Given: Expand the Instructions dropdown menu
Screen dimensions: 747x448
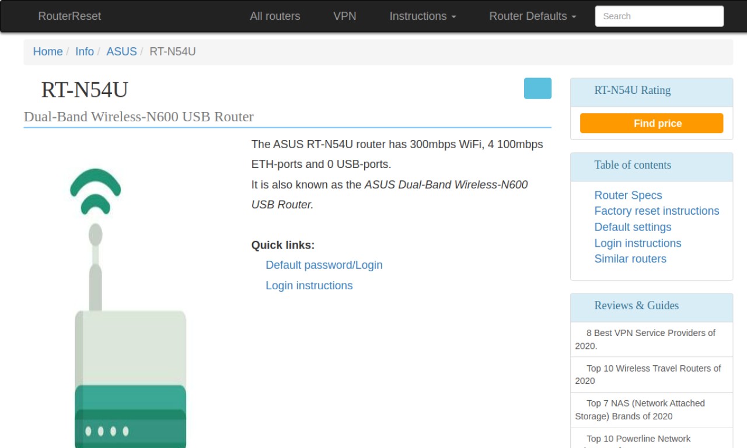Looking at the screenshot, I should (x=423, y=16).
